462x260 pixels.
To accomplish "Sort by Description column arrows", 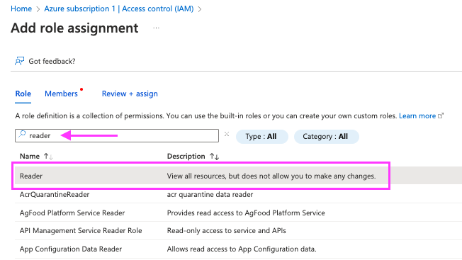I will click(x=215, y=157).
